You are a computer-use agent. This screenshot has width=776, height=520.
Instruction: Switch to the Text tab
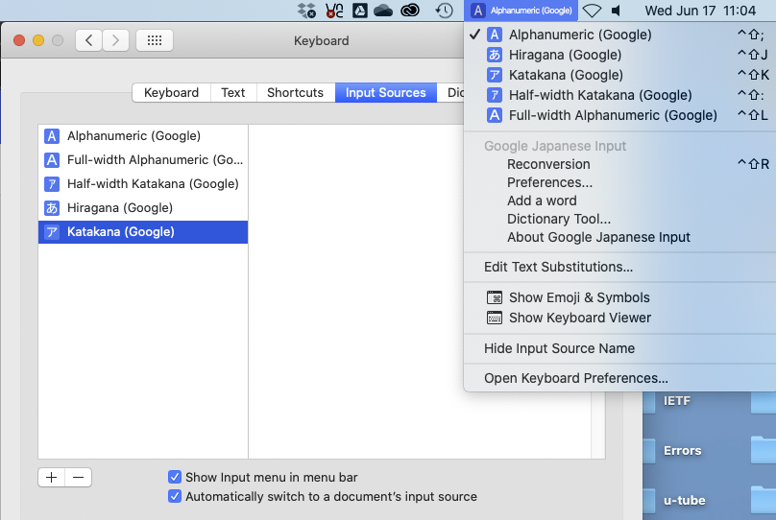click(233, 93)
